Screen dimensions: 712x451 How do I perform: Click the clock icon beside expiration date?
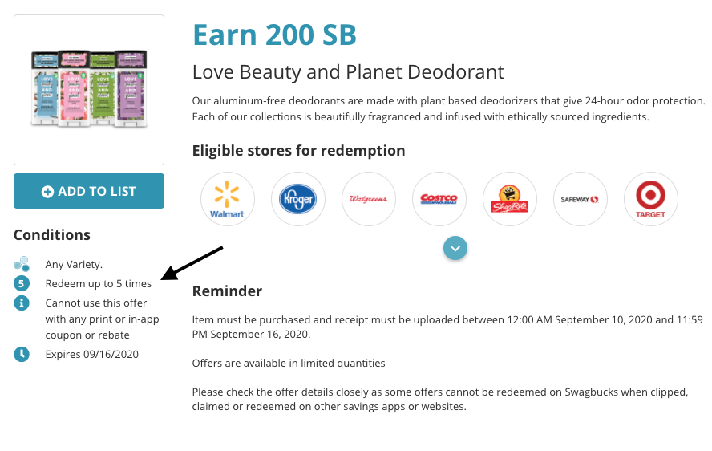(x=22, y=354)
